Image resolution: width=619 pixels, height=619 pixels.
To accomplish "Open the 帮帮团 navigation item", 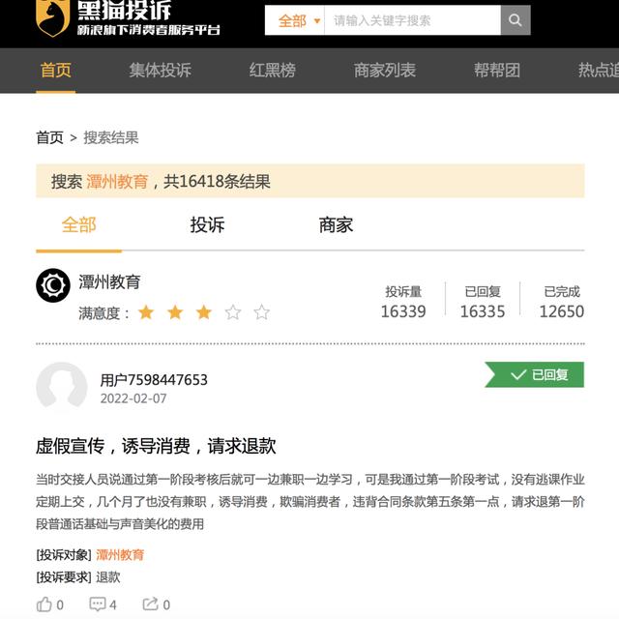I will click(496, 71).
